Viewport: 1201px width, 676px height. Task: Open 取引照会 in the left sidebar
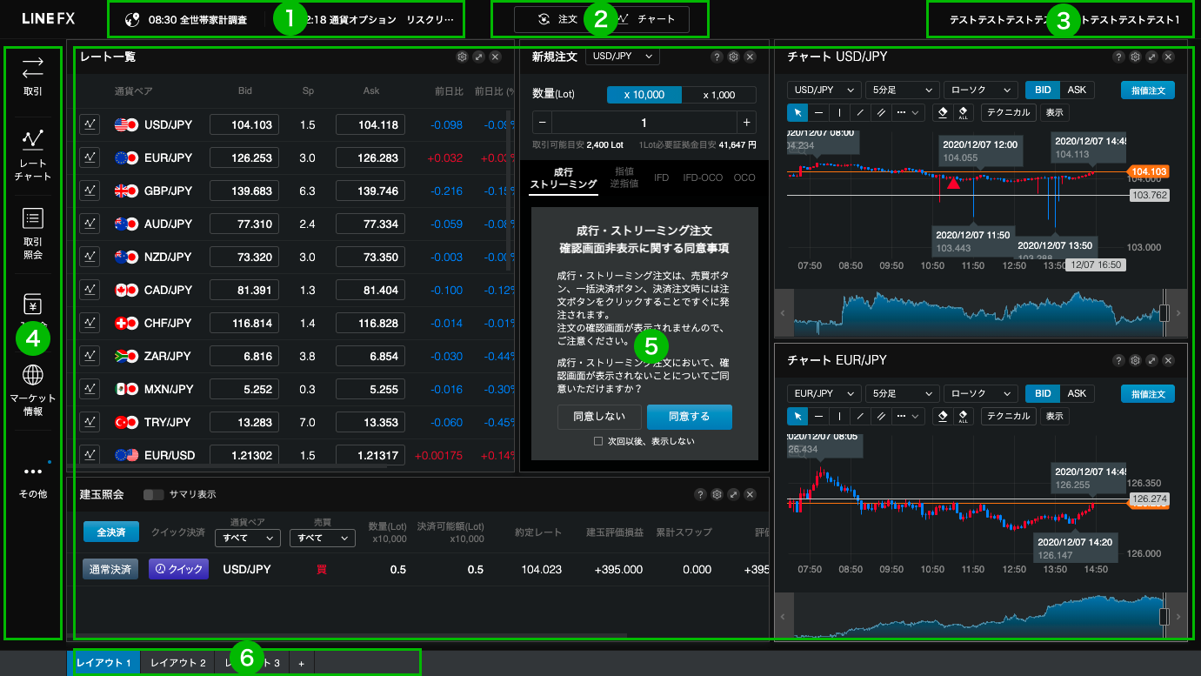33,233
